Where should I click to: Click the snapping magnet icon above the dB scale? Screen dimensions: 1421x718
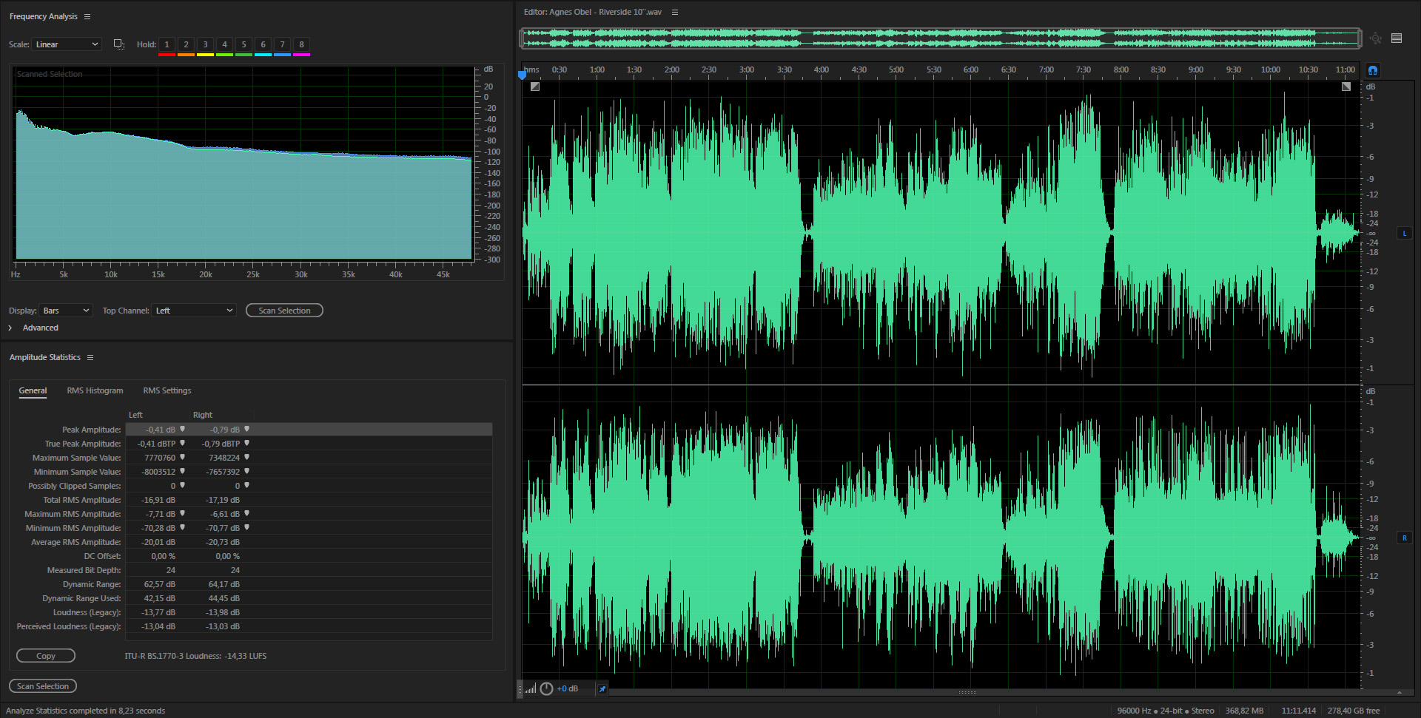click(x=1373, y=70)
